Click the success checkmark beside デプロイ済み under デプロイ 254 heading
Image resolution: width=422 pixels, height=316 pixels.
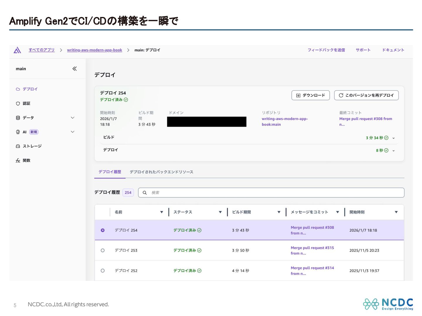(126, 100)
